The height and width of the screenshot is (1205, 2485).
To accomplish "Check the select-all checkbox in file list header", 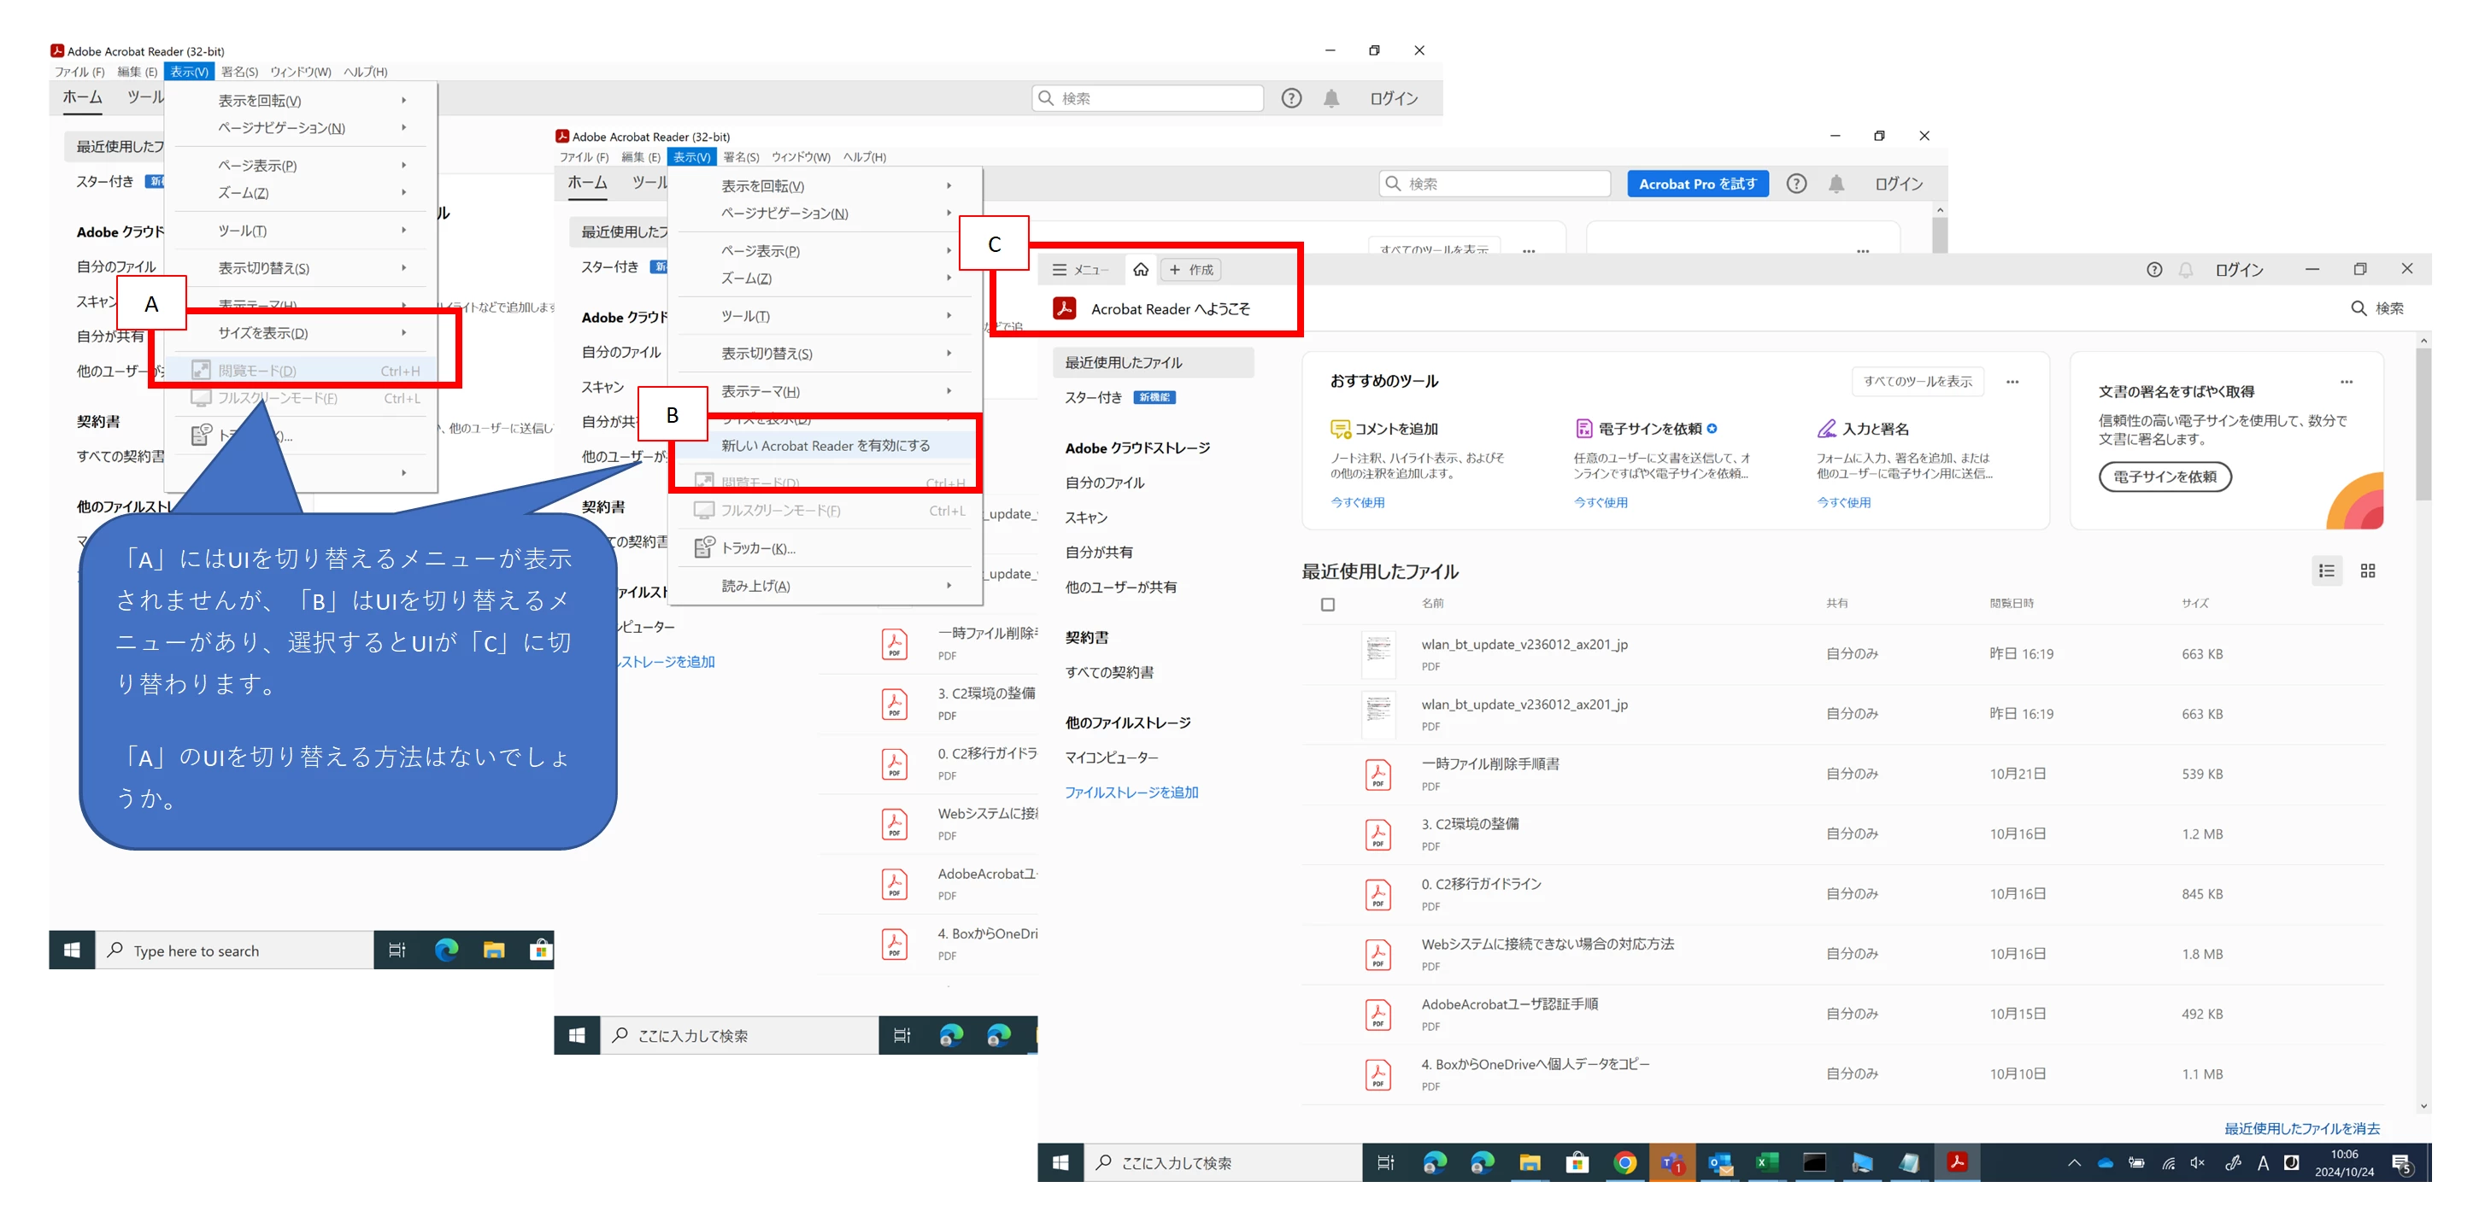I will click(x=1327, y=605).
